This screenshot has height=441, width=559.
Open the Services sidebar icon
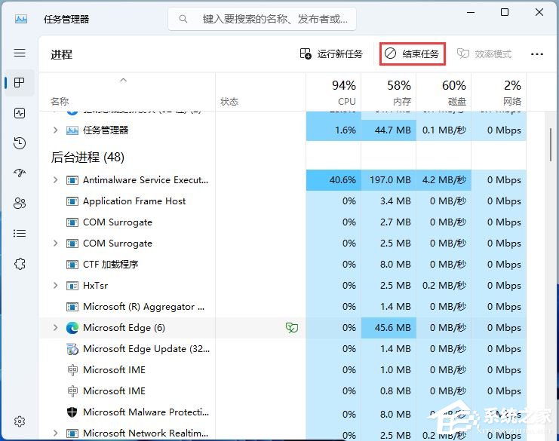pyautogui.click(x=20, y=264)
